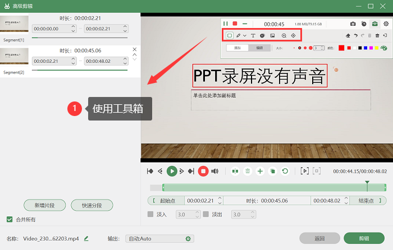Click the 返回 button
The width and height of the screenshot is (393, 250).
(x=319, y=238)
